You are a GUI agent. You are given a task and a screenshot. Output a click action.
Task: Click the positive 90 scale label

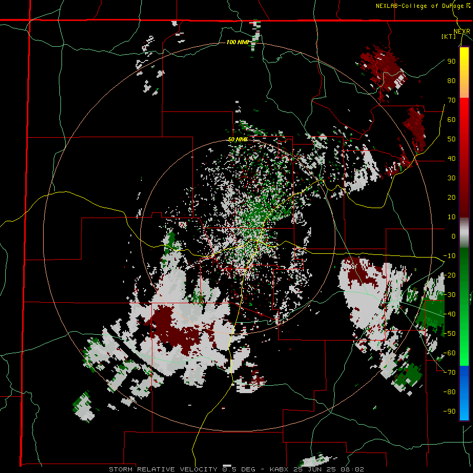tap(451, 61)
